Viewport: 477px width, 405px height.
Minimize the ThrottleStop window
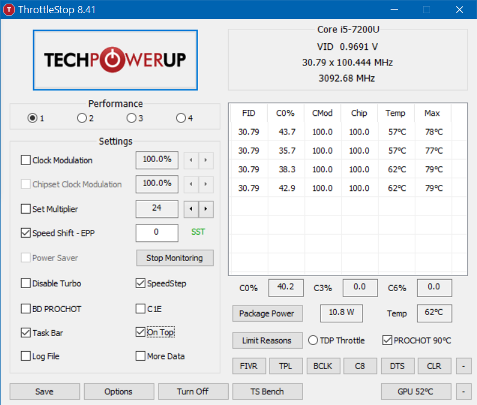(394, 10)
